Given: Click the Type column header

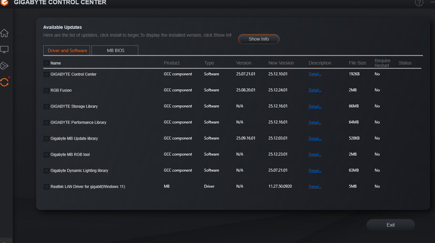Looking at the screenshot, I should point(209,63).
